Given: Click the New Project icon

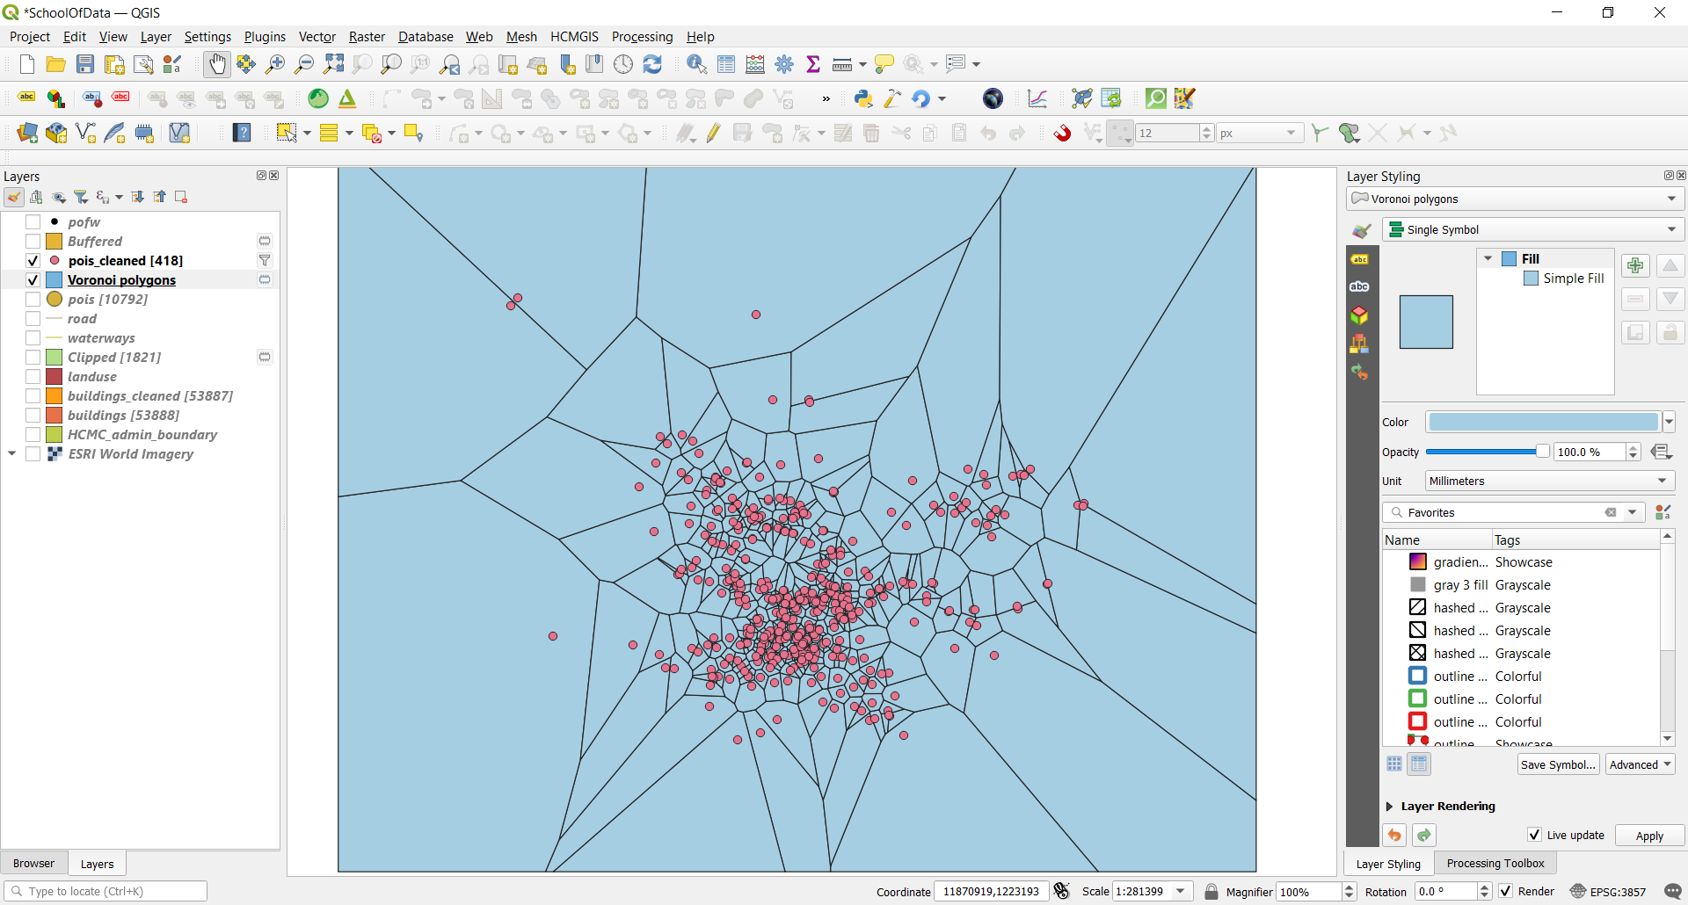Looking at the screenshot, I should [26, 64].
